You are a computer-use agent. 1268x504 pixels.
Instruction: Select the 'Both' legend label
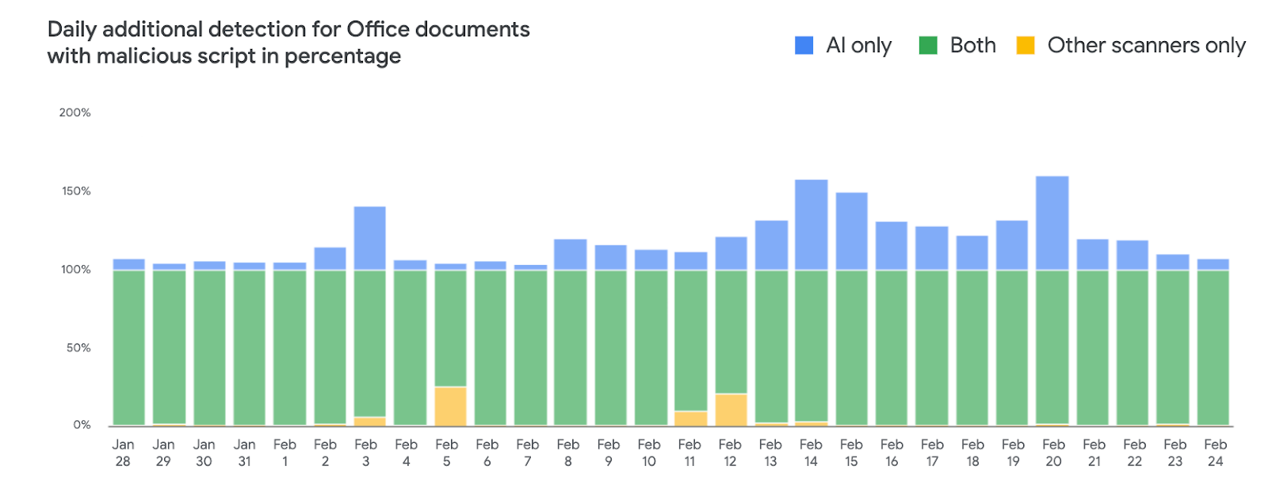tap(972, 46)
